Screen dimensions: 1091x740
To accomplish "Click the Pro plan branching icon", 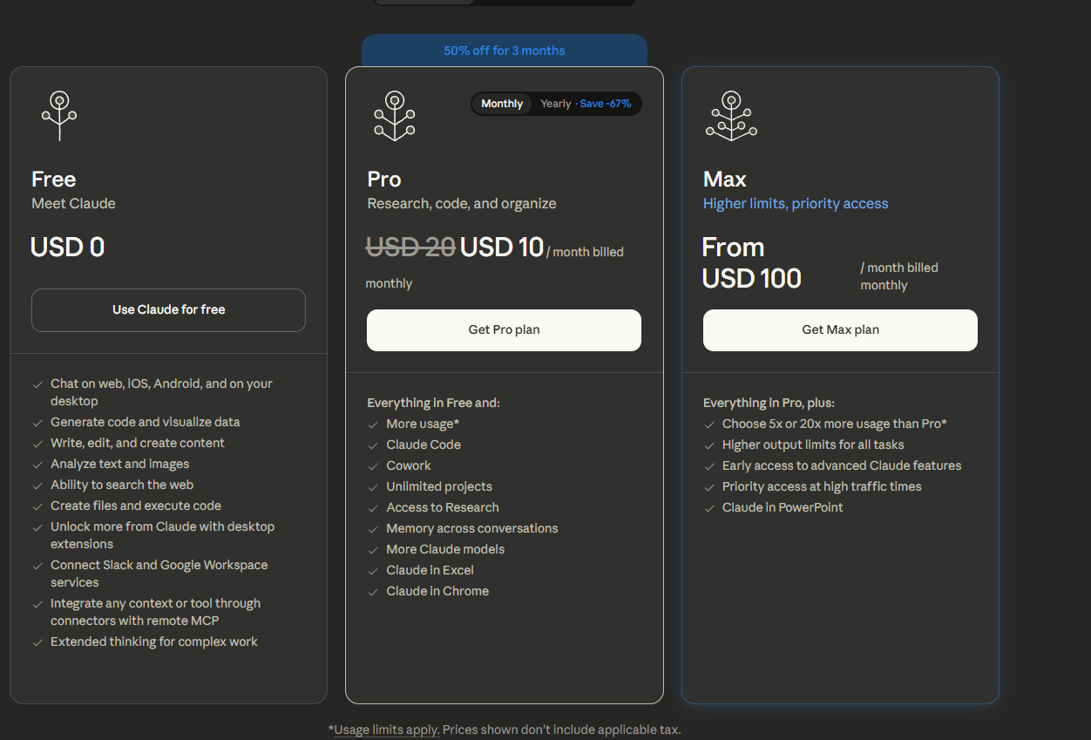I will coord(395,116).
